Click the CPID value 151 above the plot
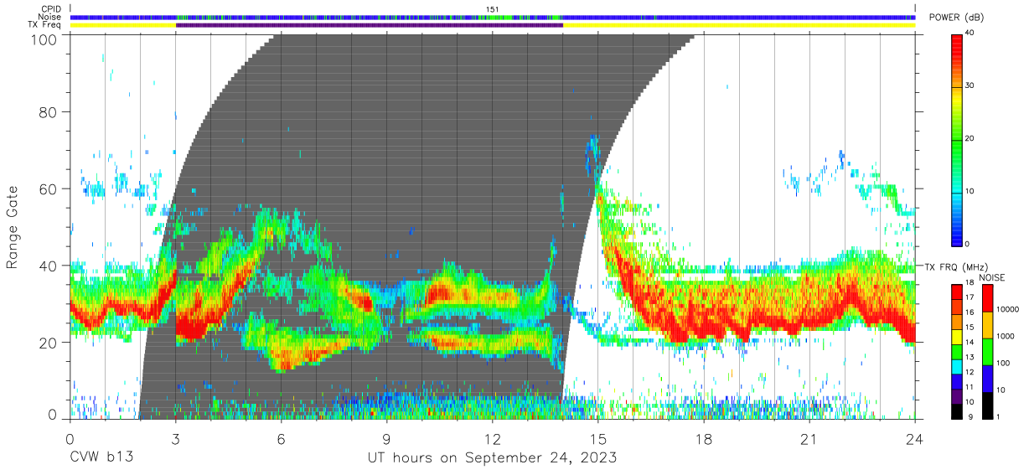1029x475 pixels. point(492,9)
